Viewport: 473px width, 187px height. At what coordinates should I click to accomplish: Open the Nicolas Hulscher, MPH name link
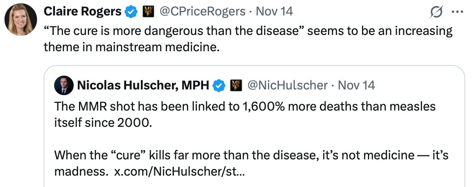(143, 85)
